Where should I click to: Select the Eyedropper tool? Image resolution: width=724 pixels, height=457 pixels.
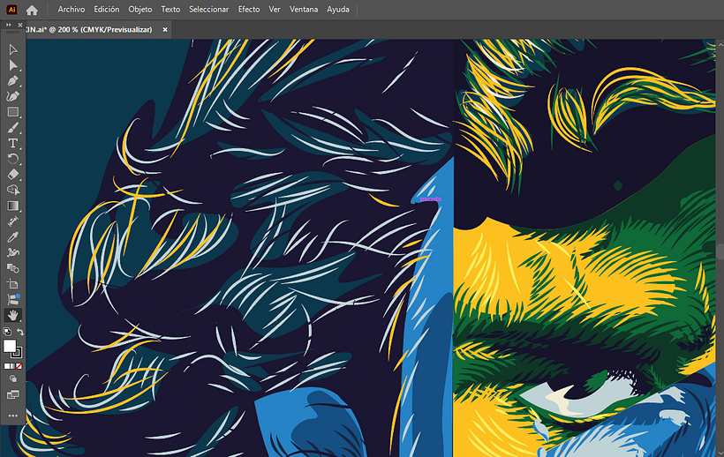[x=13, y=236]
